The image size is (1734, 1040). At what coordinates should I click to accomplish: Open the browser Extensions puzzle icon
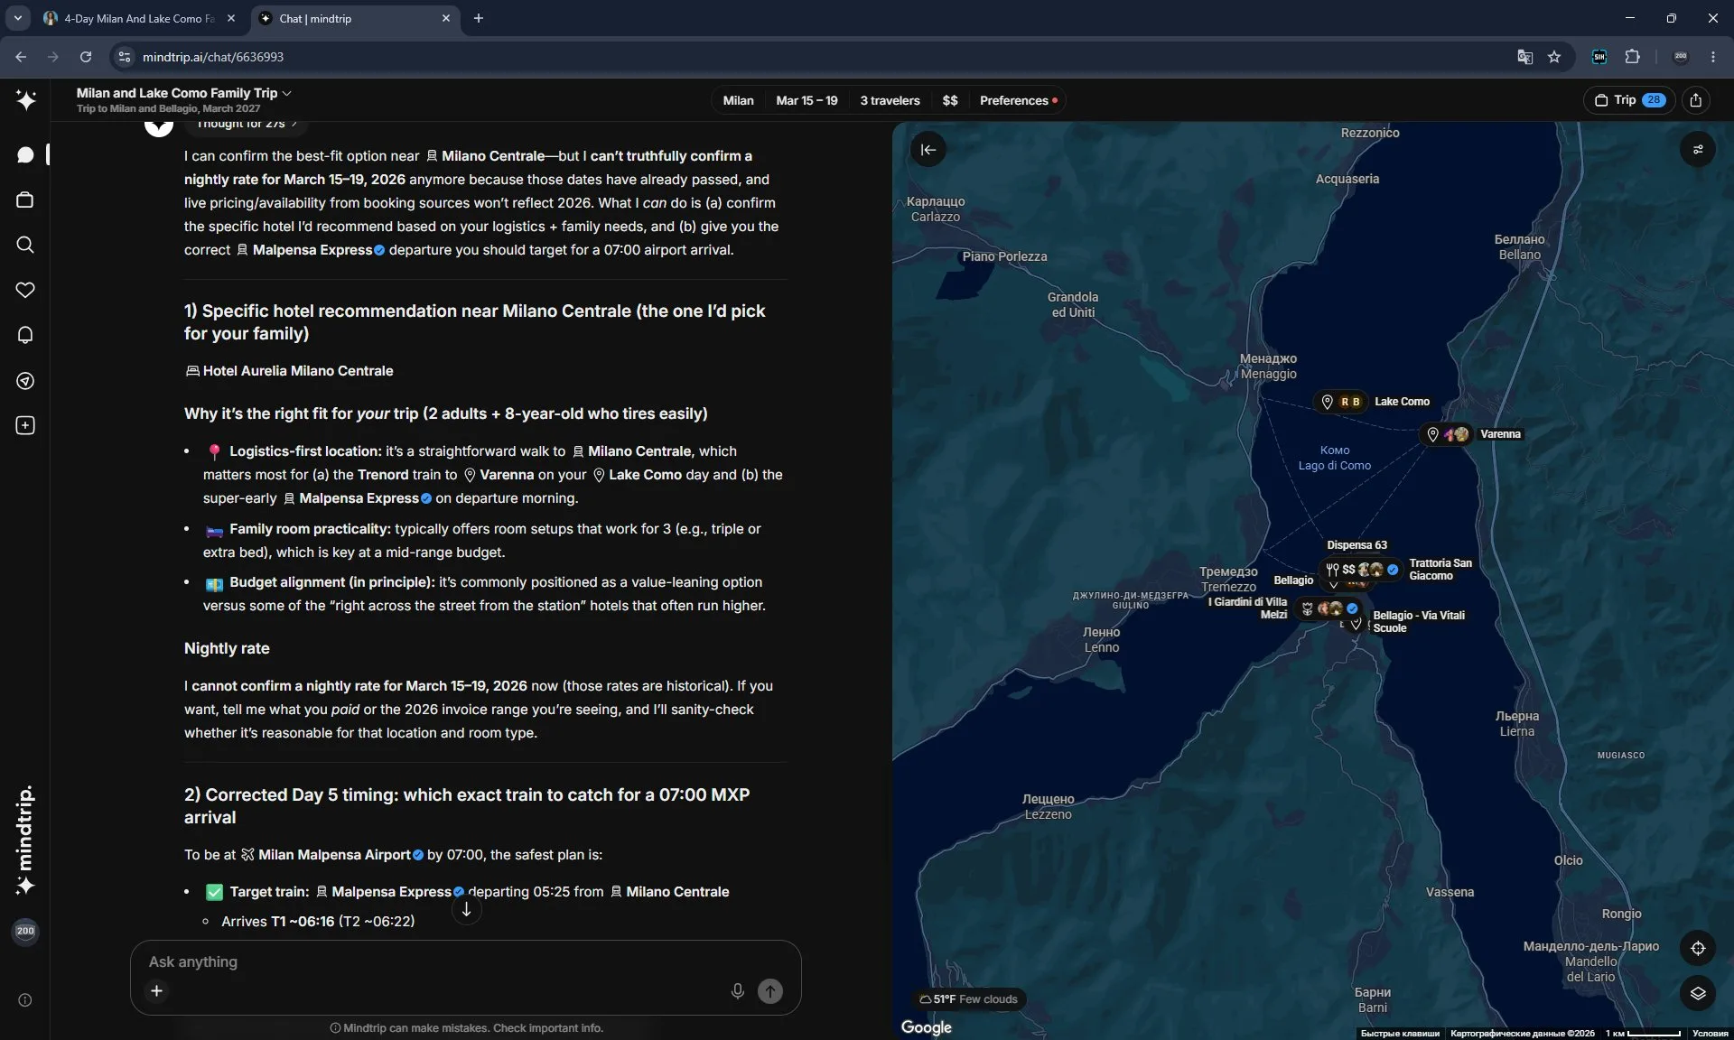click(x=1632, y=57)
